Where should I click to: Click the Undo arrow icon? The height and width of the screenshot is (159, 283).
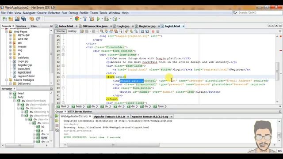(x=32, y=19)
